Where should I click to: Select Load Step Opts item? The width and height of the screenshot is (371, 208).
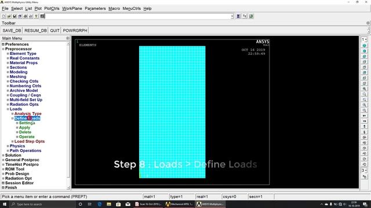pos(30,141)
